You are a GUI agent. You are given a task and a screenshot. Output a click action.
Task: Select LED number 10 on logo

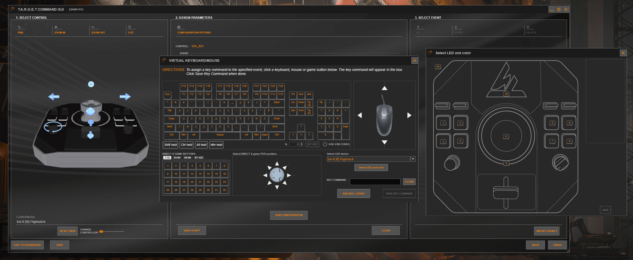point(506,94)
